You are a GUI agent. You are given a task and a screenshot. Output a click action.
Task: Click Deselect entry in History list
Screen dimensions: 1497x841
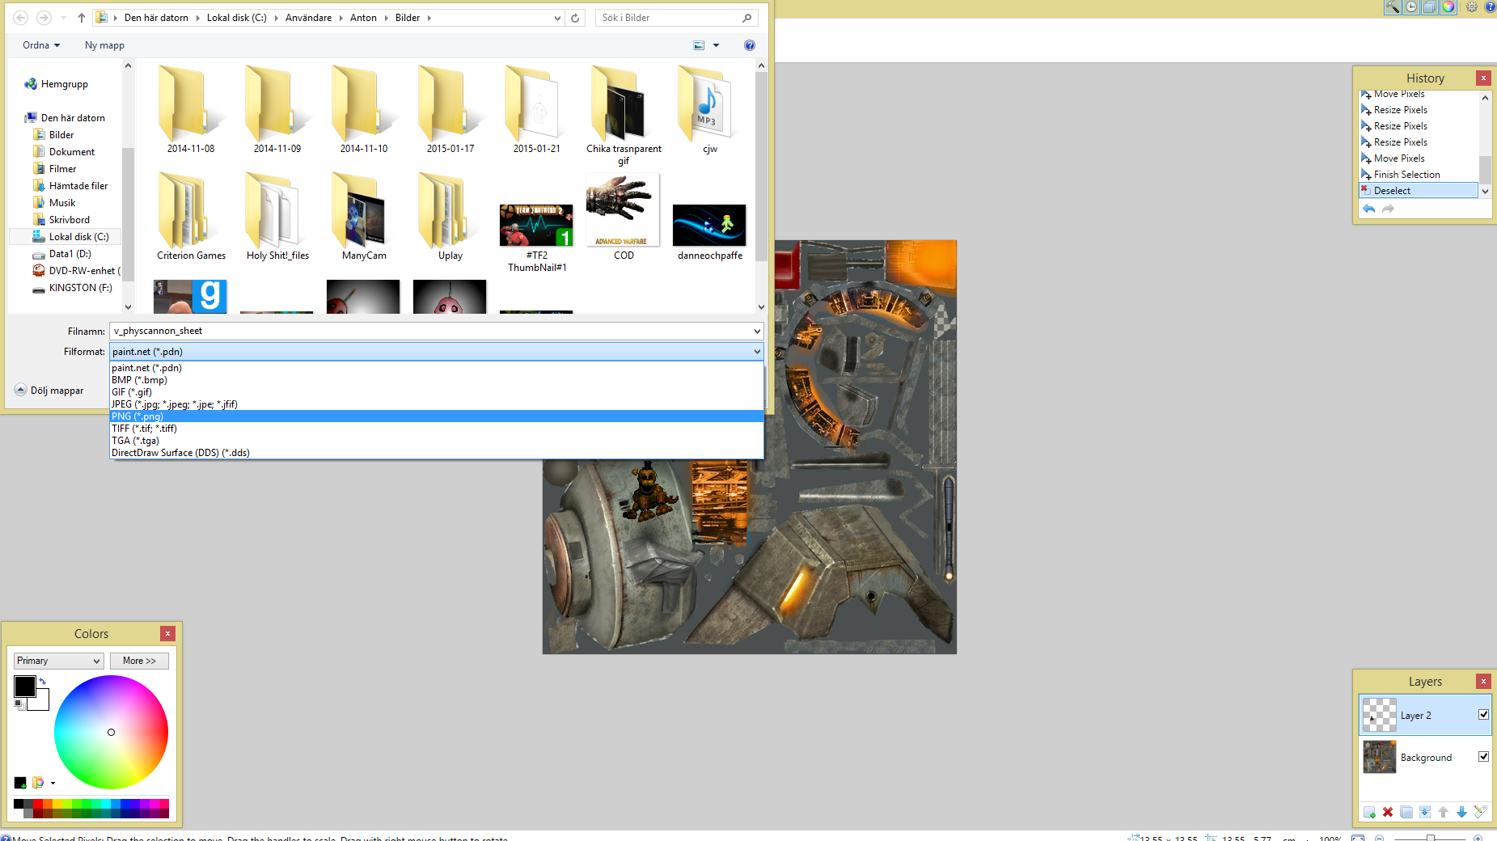1419,191
